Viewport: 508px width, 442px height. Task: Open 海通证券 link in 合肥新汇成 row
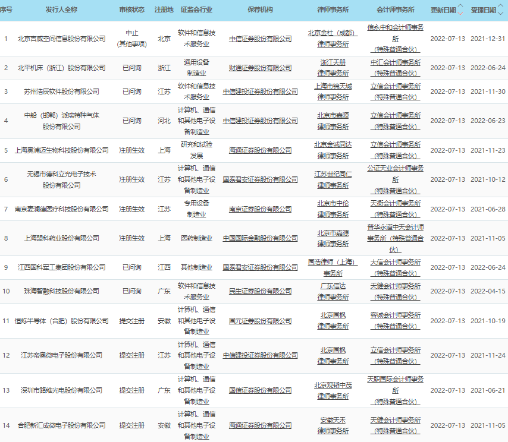pyautogui.click(x=260, y=425)
